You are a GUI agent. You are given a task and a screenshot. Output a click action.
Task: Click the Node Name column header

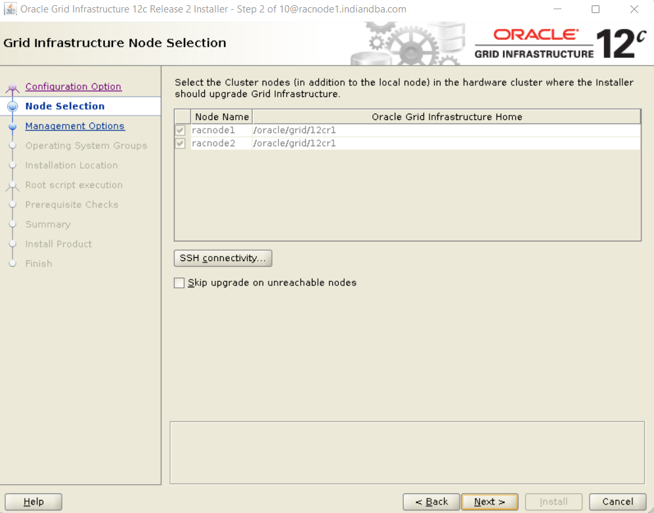[221, 117]
